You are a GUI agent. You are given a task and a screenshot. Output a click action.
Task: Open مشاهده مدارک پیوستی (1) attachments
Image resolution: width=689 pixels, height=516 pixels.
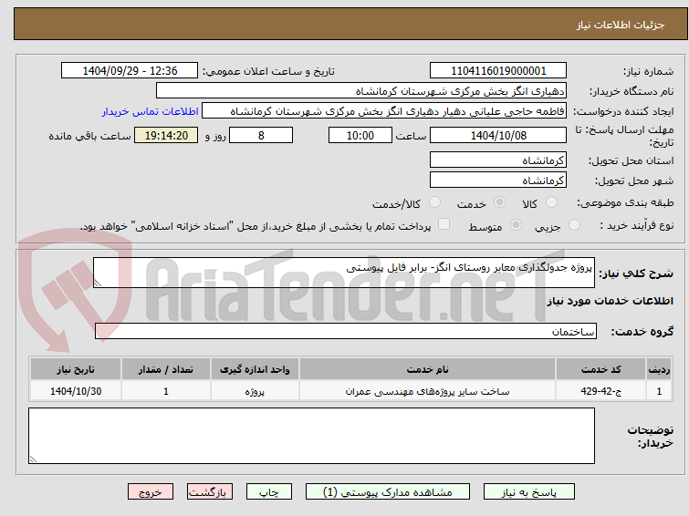(x=387, y=492)
